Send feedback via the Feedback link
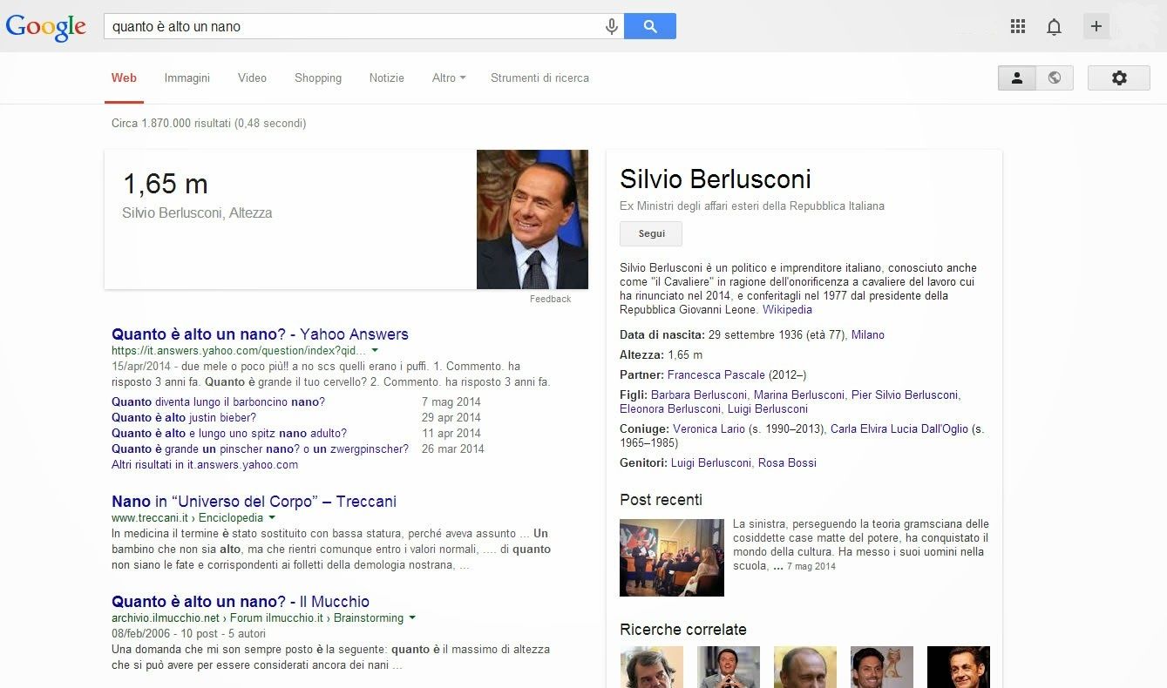This screenshot has height=688, width=1167. pos(550,299)
